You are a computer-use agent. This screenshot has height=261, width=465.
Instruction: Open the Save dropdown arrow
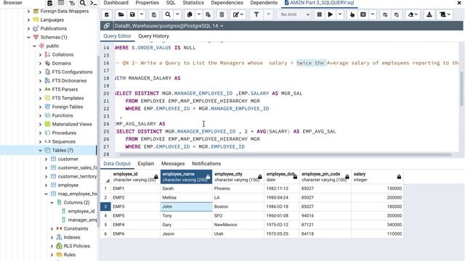pos(142,14)
